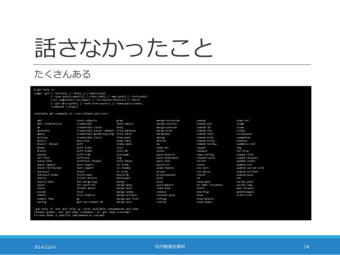The width and height of the screenshot is (340, 255).
Task: Click the subtitle たくさんある
Action: click(62, 75)
